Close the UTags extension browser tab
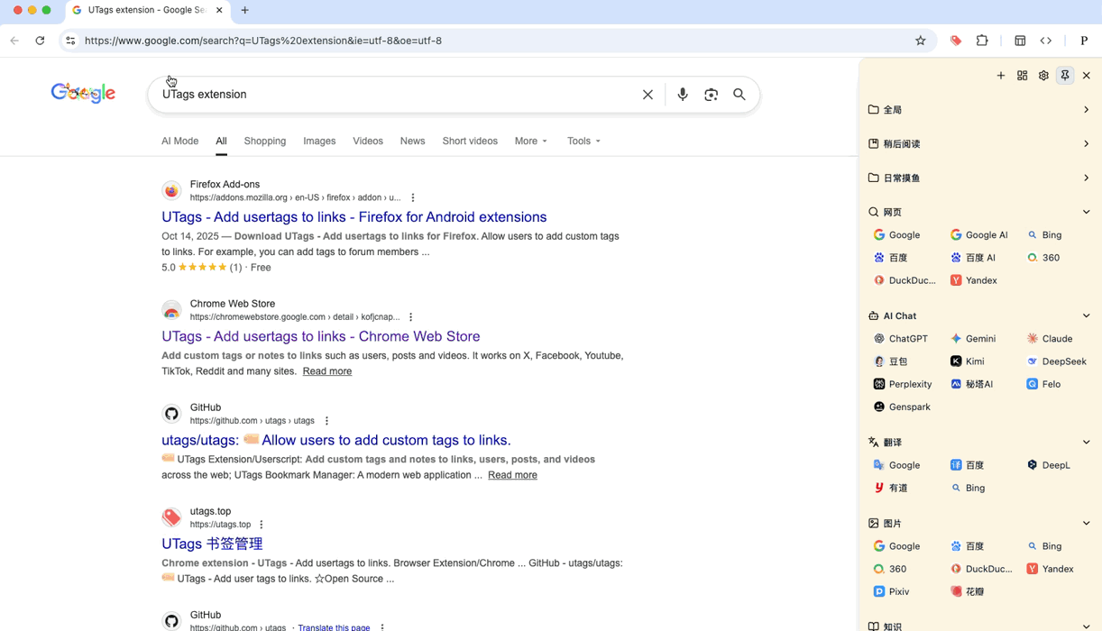 coord(219,10)
